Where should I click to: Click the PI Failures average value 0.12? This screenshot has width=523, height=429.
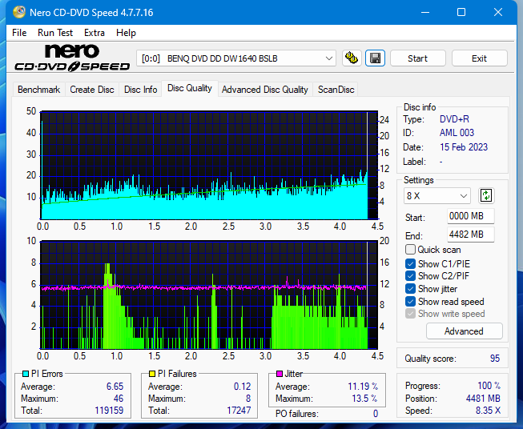(242, 387)
